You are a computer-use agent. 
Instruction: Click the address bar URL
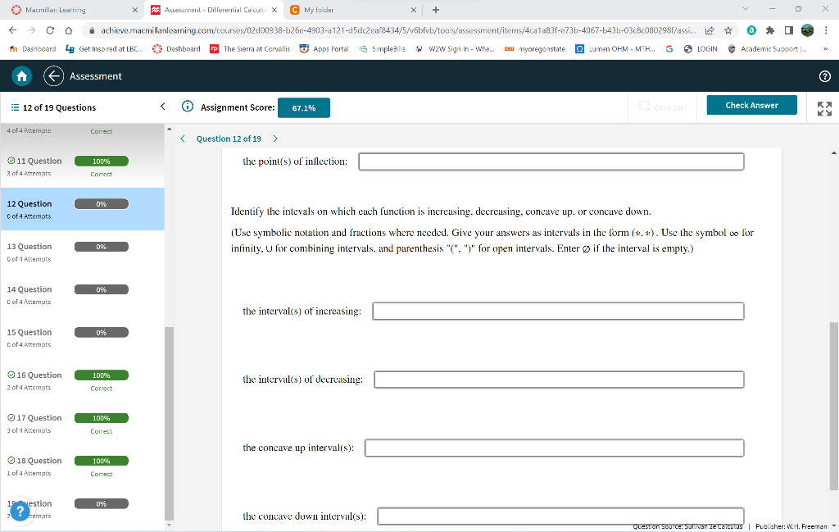(399, 30)
